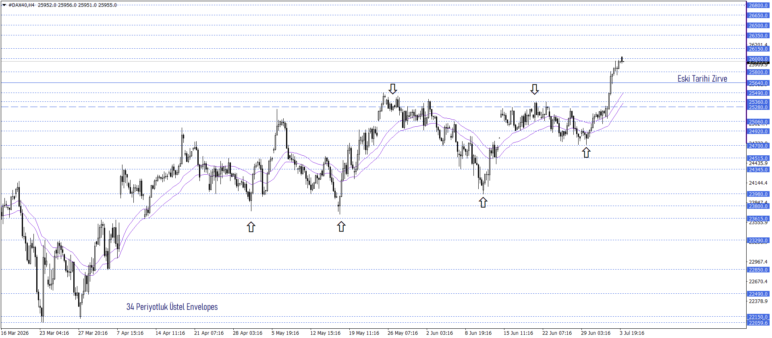The height and width of the screenshot is (338, 772).
Task: Click the 16 Mar 2026 date label
Action: point(15,333)
